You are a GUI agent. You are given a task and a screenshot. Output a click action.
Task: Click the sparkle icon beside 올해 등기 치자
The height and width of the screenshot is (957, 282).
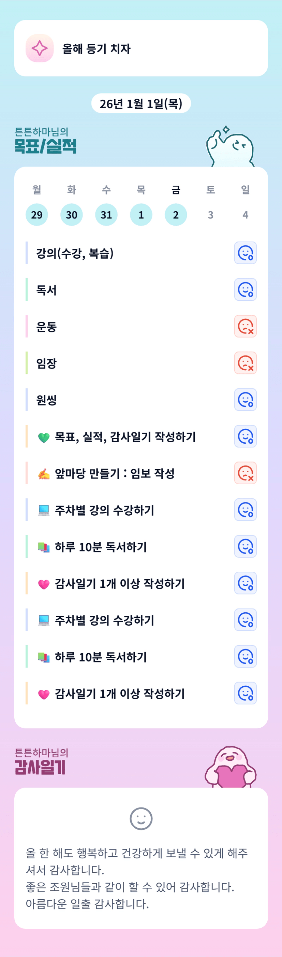pyautogui.click(x=40, y=48)
